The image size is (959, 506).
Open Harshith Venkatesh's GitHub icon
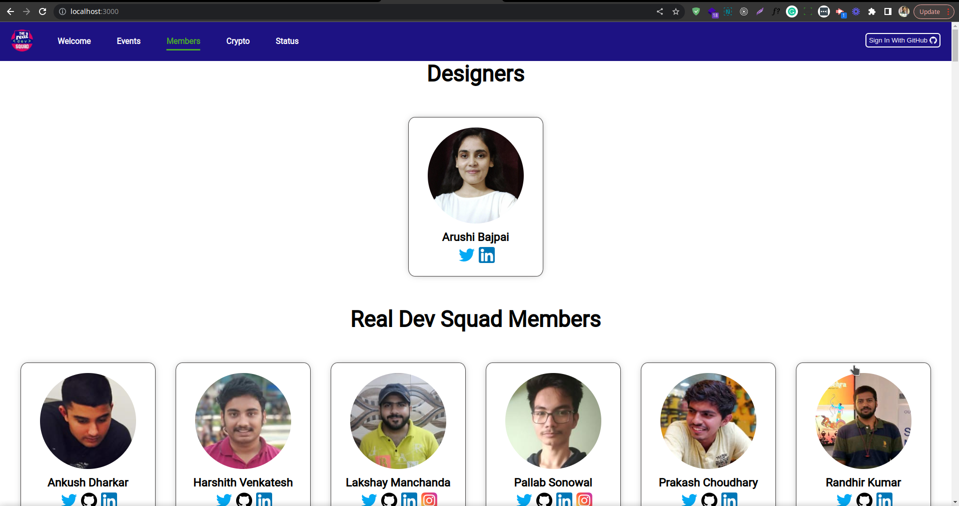[x=244, y=499]
